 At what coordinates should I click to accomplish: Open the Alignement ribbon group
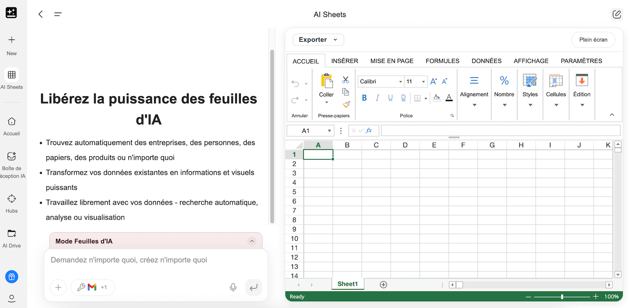(x=474, y=92)
